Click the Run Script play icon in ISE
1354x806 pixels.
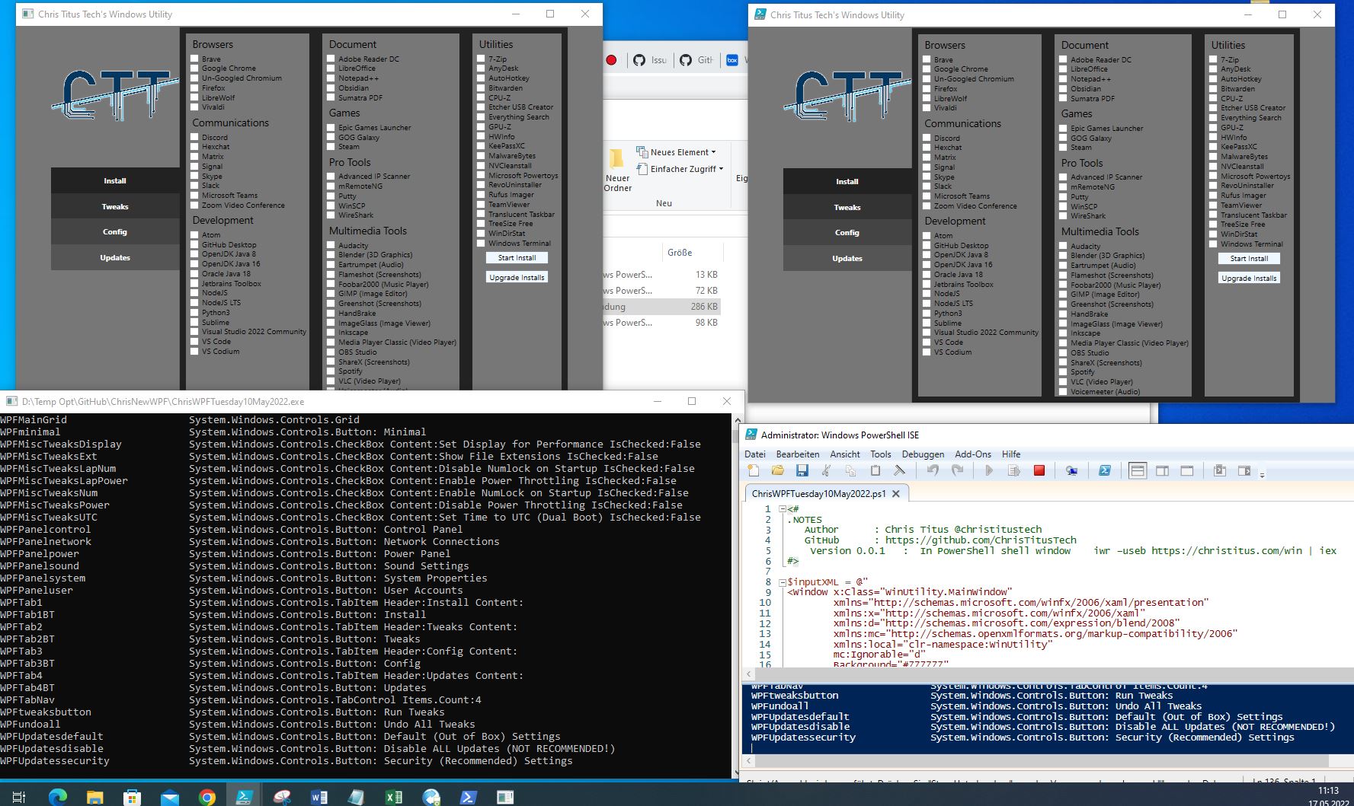[x=989, y=471]
